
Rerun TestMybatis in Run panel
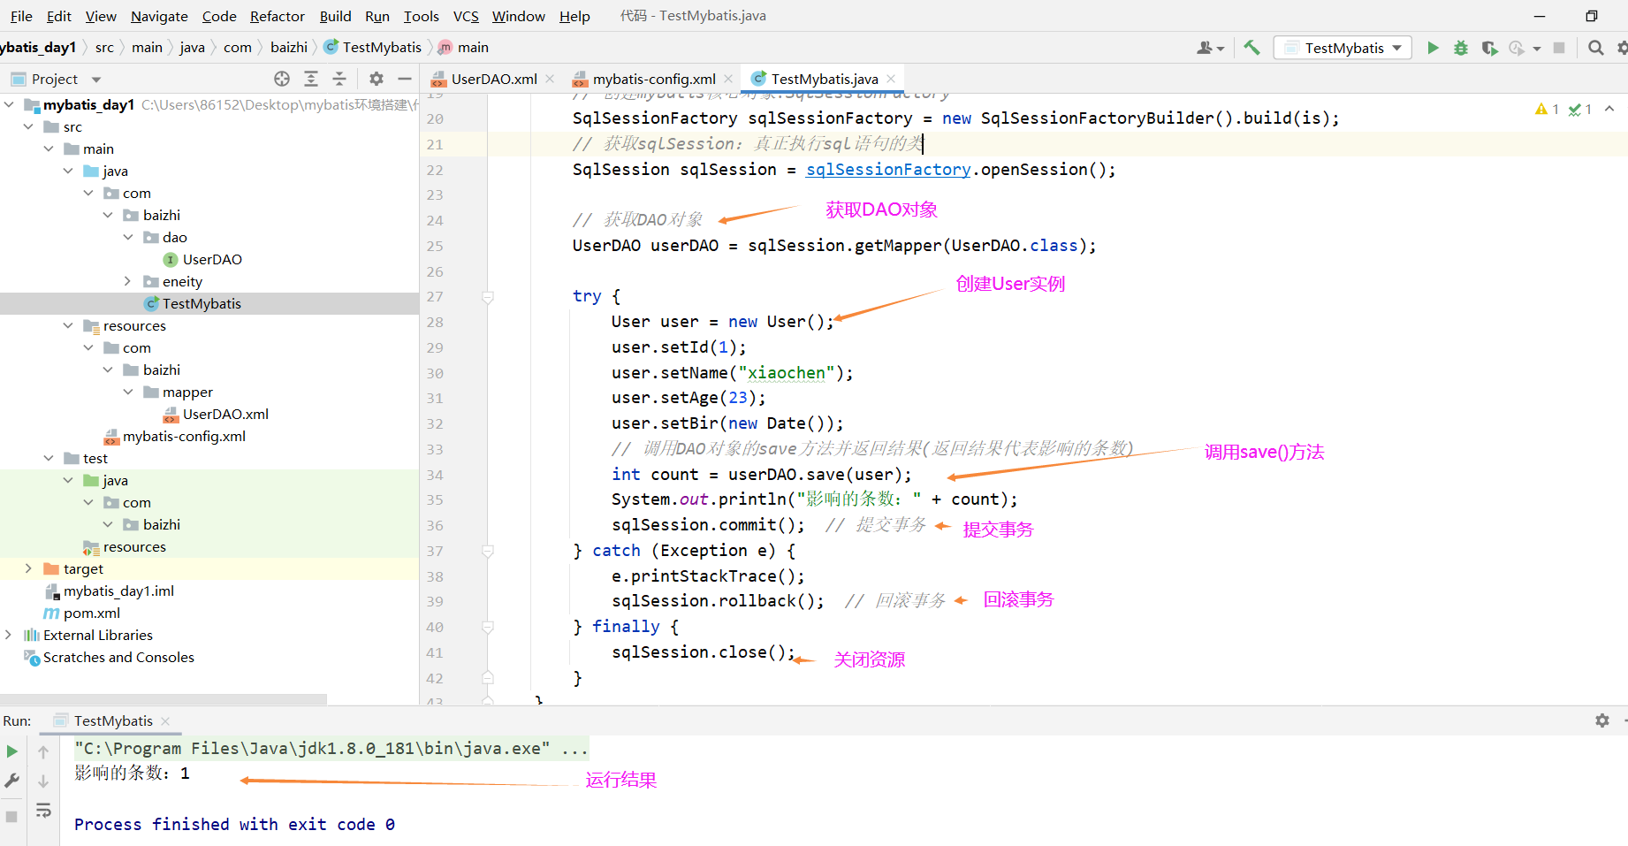[12, 751]
